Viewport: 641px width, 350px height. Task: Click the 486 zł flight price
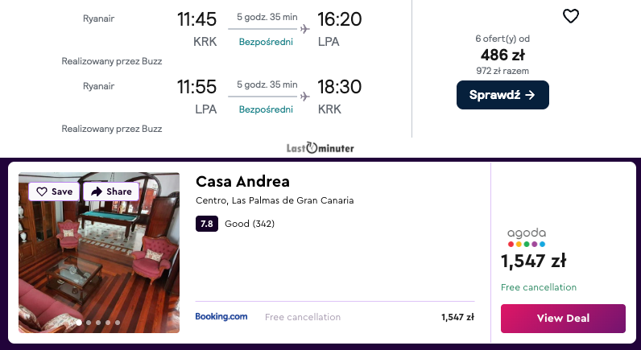pyautogui.click(x=502, y=55)
